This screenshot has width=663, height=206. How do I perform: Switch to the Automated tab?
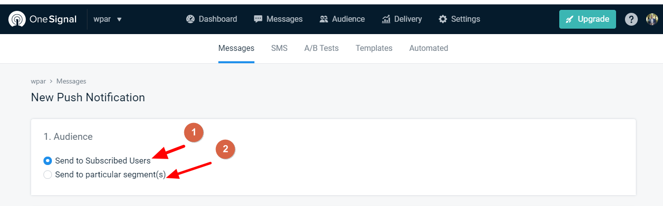428,48
